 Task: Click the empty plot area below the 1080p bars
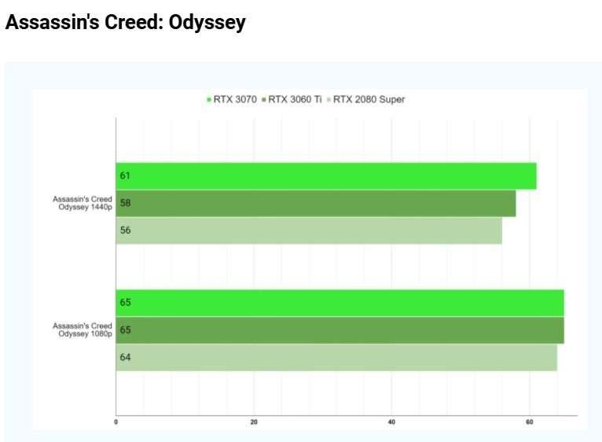coord(338,393)
